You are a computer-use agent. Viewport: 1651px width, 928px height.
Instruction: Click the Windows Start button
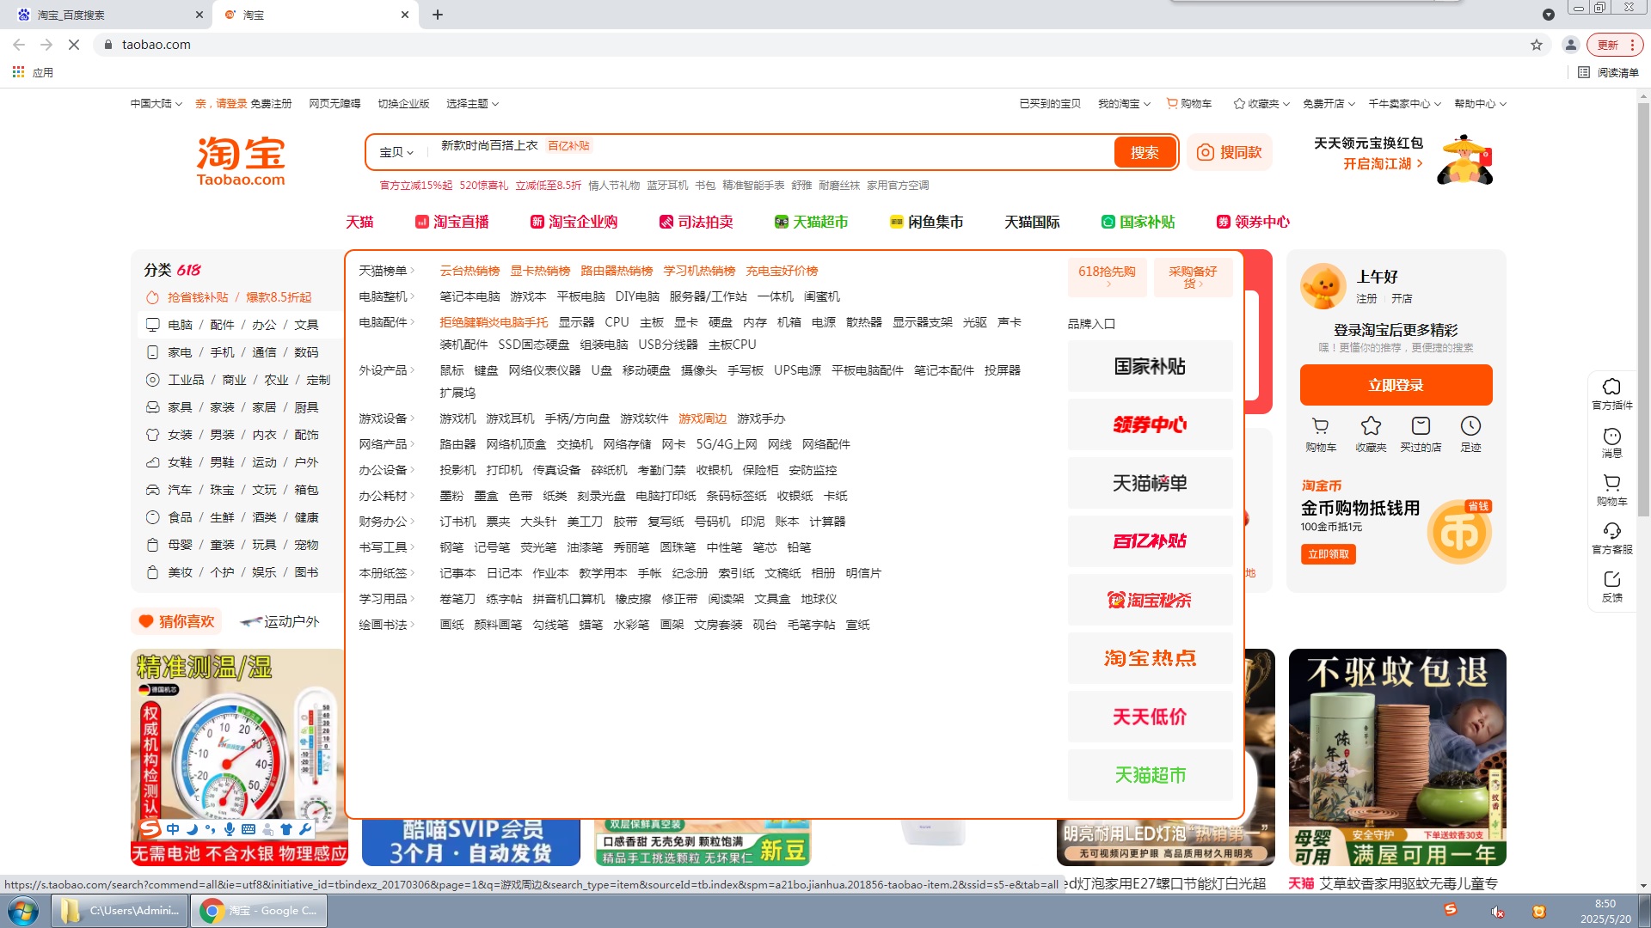(23, 911)
